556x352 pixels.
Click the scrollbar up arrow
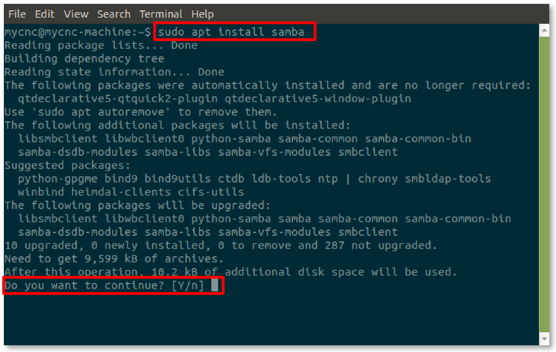(544, 31)
